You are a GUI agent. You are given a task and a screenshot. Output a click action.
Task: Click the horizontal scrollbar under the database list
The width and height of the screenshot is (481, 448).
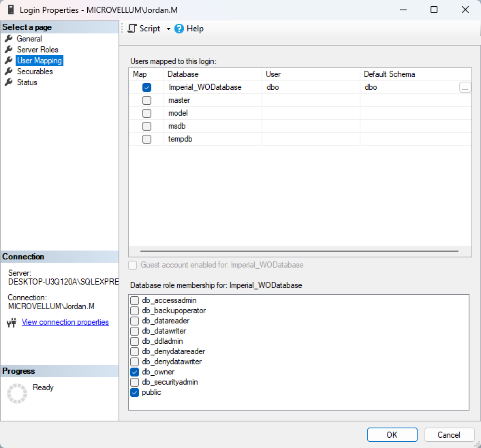[300, 251]
